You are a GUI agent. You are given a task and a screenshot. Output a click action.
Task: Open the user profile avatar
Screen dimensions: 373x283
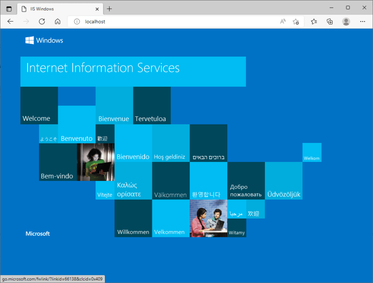[x=346, y=22]
